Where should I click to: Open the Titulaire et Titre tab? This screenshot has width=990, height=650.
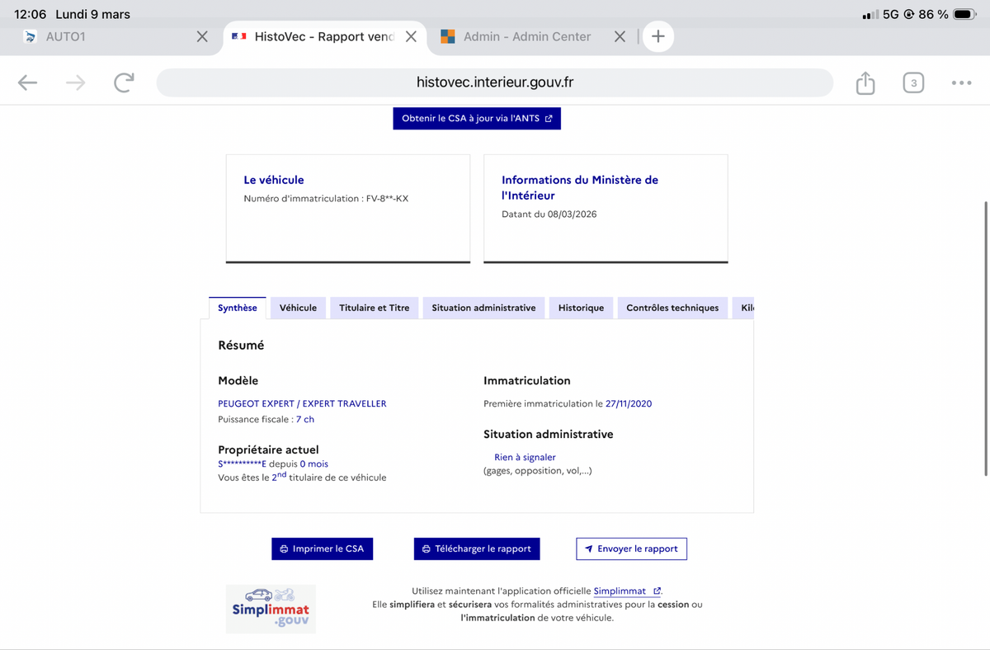(375, 308)
